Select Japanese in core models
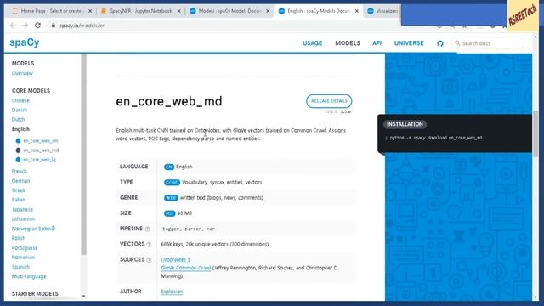The height and width of the screenshot is (306, 544). click(x=22, y=210)
